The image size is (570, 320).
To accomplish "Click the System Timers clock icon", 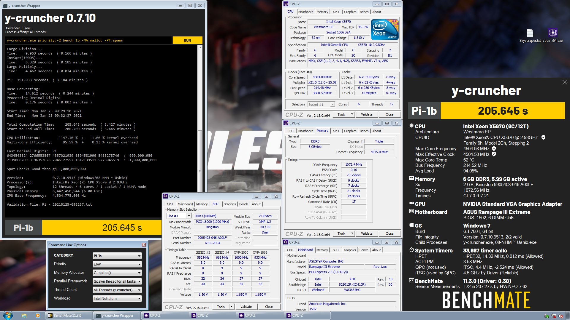I will [411, 250].
